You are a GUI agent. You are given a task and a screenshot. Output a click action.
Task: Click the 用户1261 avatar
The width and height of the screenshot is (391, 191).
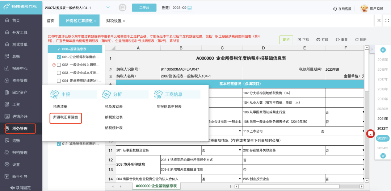(364, 8)
